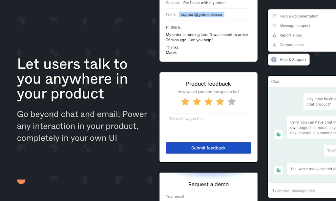Click the second green chat bot avatar

pyautogui.click(x=279, y=170)
